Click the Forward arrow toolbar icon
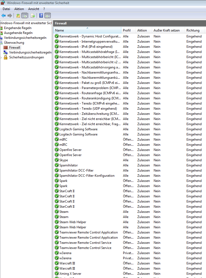The width and height of the screenshot is (206, 278). coord(10,15)
